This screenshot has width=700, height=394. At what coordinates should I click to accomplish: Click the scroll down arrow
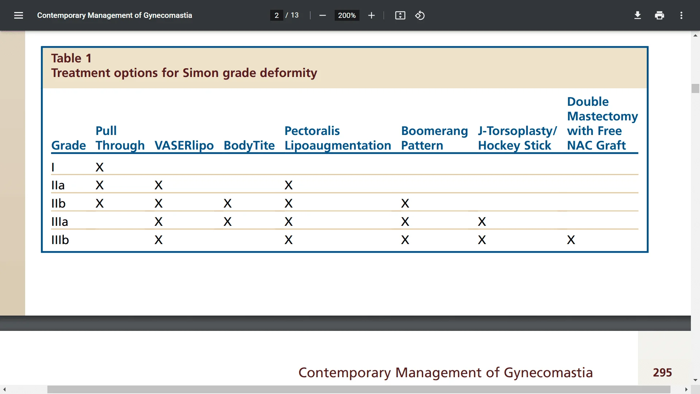[695, 380]
